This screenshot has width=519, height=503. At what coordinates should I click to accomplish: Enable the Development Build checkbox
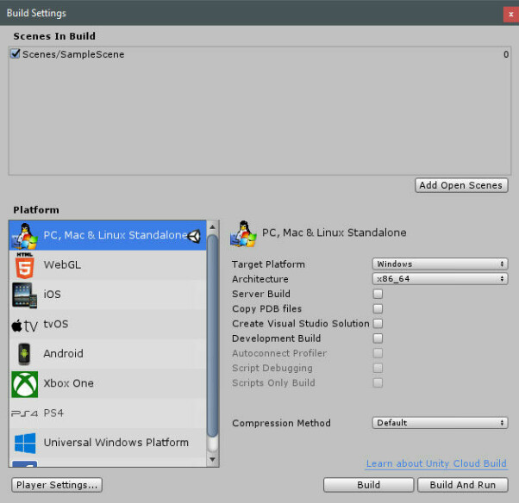coord(378,338)
